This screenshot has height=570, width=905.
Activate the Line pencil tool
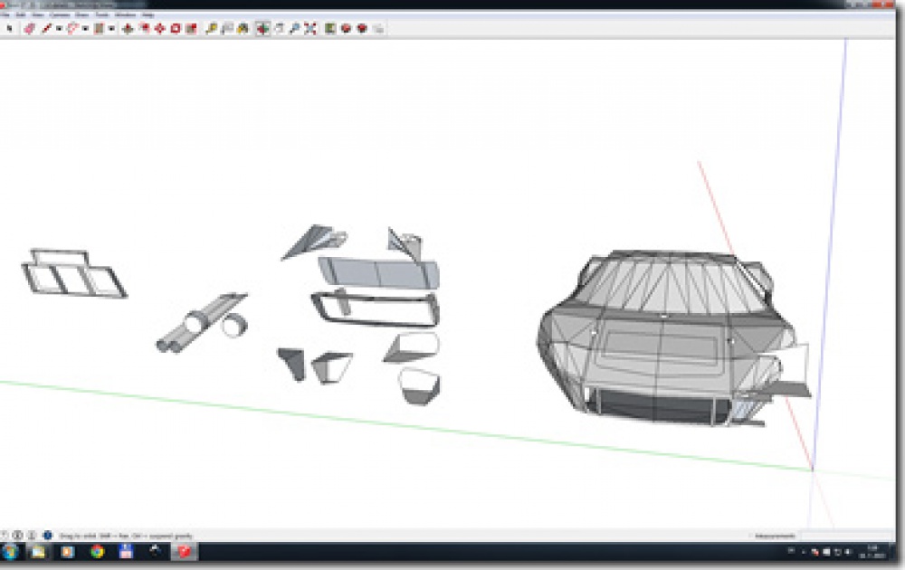point(47,28)
